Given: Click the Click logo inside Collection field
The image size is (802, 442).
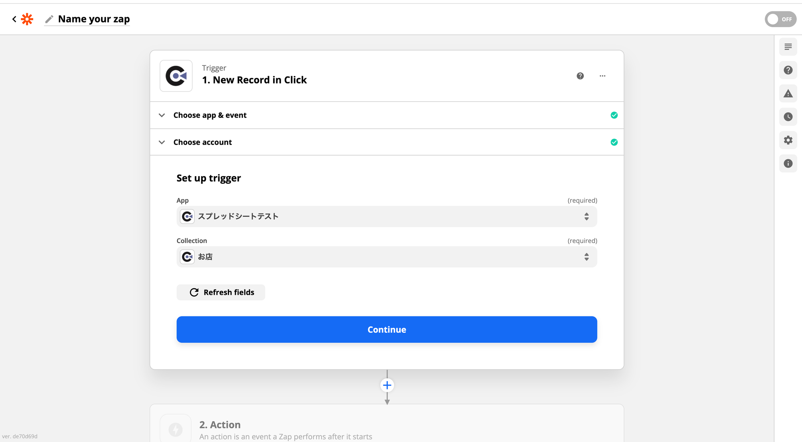Looking at the screenshot, I should point(187,257).
